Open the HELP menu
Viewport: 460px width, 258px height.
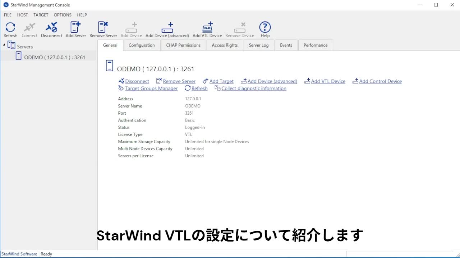82,15
